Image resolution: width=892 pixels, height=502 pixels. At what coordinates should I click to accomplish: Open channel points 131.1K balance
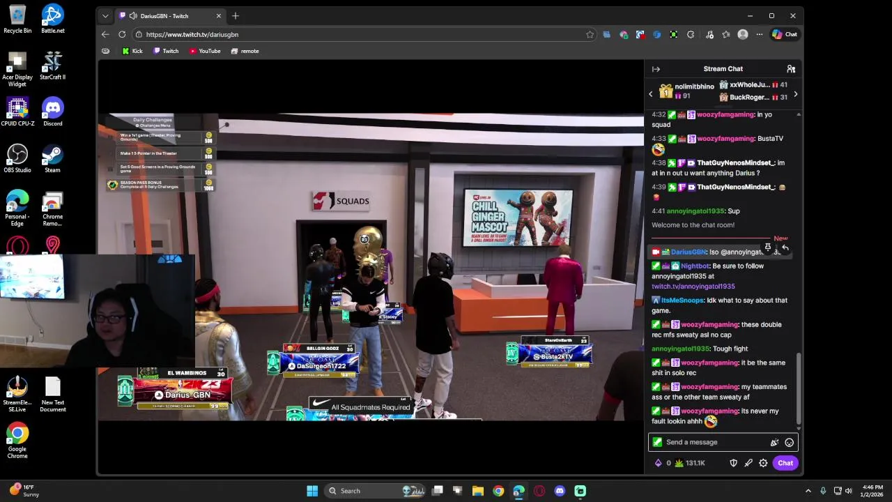[x=690, y=463]
